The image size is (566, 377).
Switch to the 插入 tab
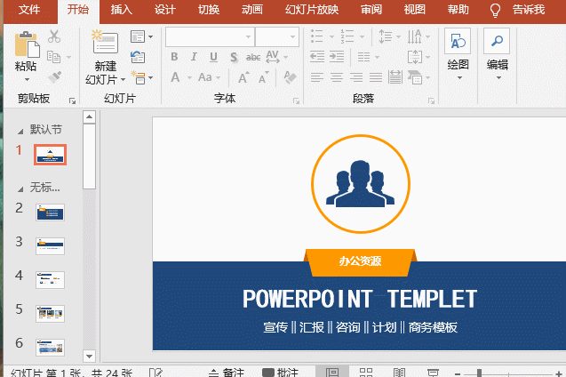(121, 10)
